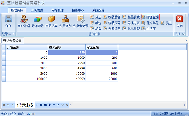Click the 保存 save icon
Screen dimensions: 189x116
click(x=9, y=21)
